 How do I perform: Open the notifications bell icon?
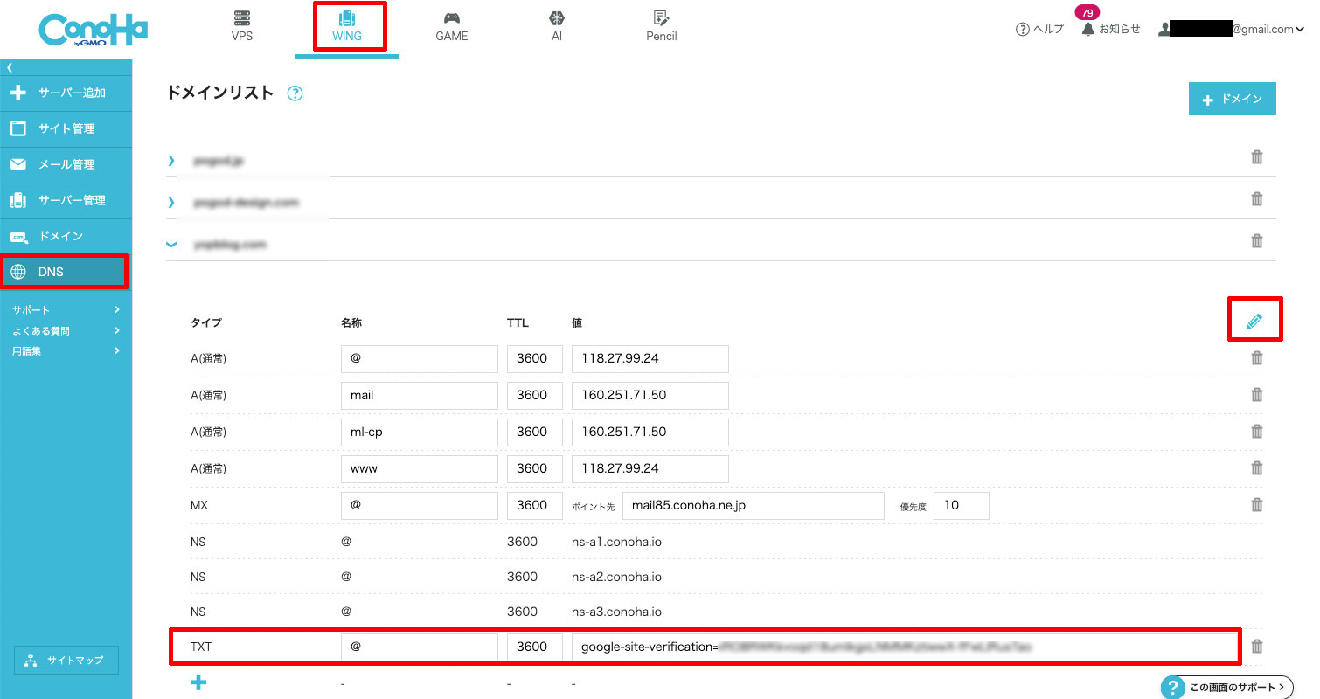point(1088,29)
